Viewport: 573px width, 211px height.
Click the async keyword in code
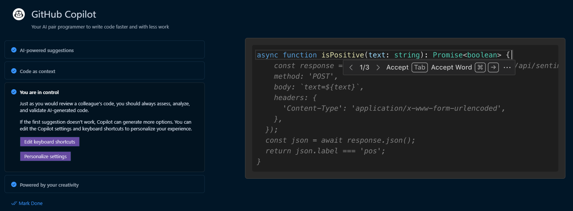click(x=268, y=55)
